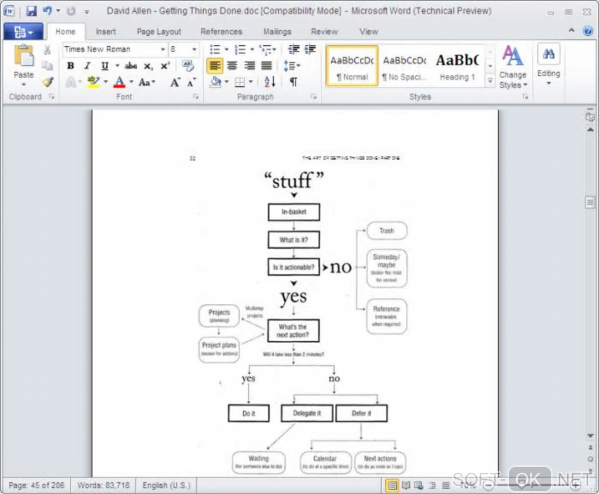Viewport: 599px width, 494px height.
Task: Apply the red font color
Action: 119,82
